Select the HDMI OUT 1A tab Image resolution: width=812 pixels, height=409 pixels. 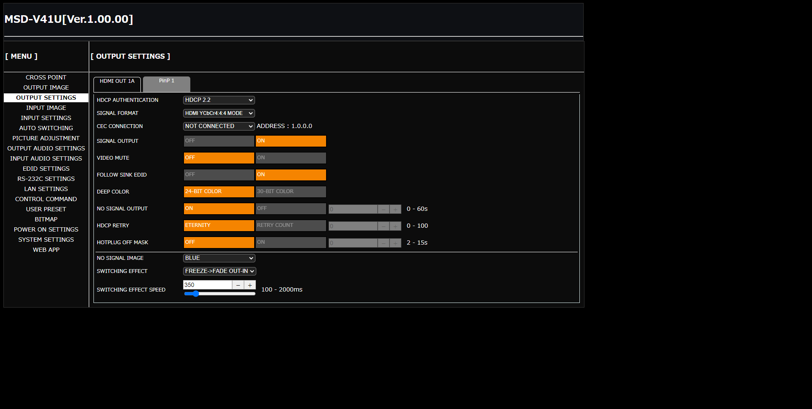pos(117,84)
